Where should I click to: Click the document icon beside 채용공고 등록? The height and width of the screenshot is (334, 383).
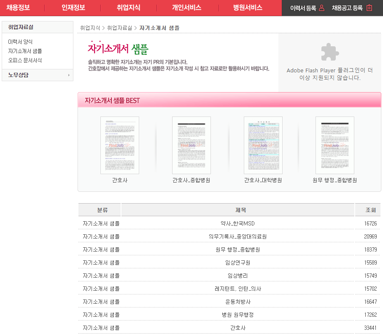(x=370, y=8)
